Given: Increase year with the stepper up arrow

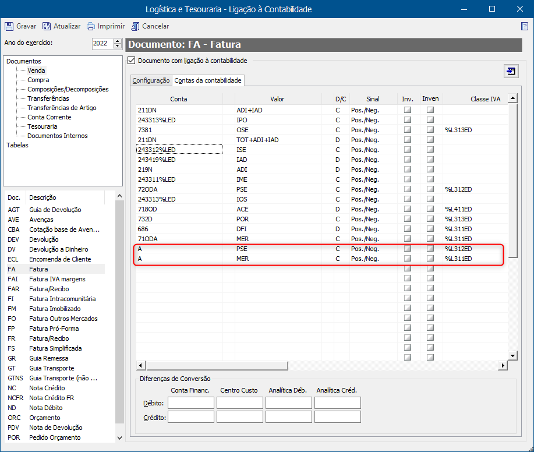Looking at the screenshot, I should pos(118,41).
